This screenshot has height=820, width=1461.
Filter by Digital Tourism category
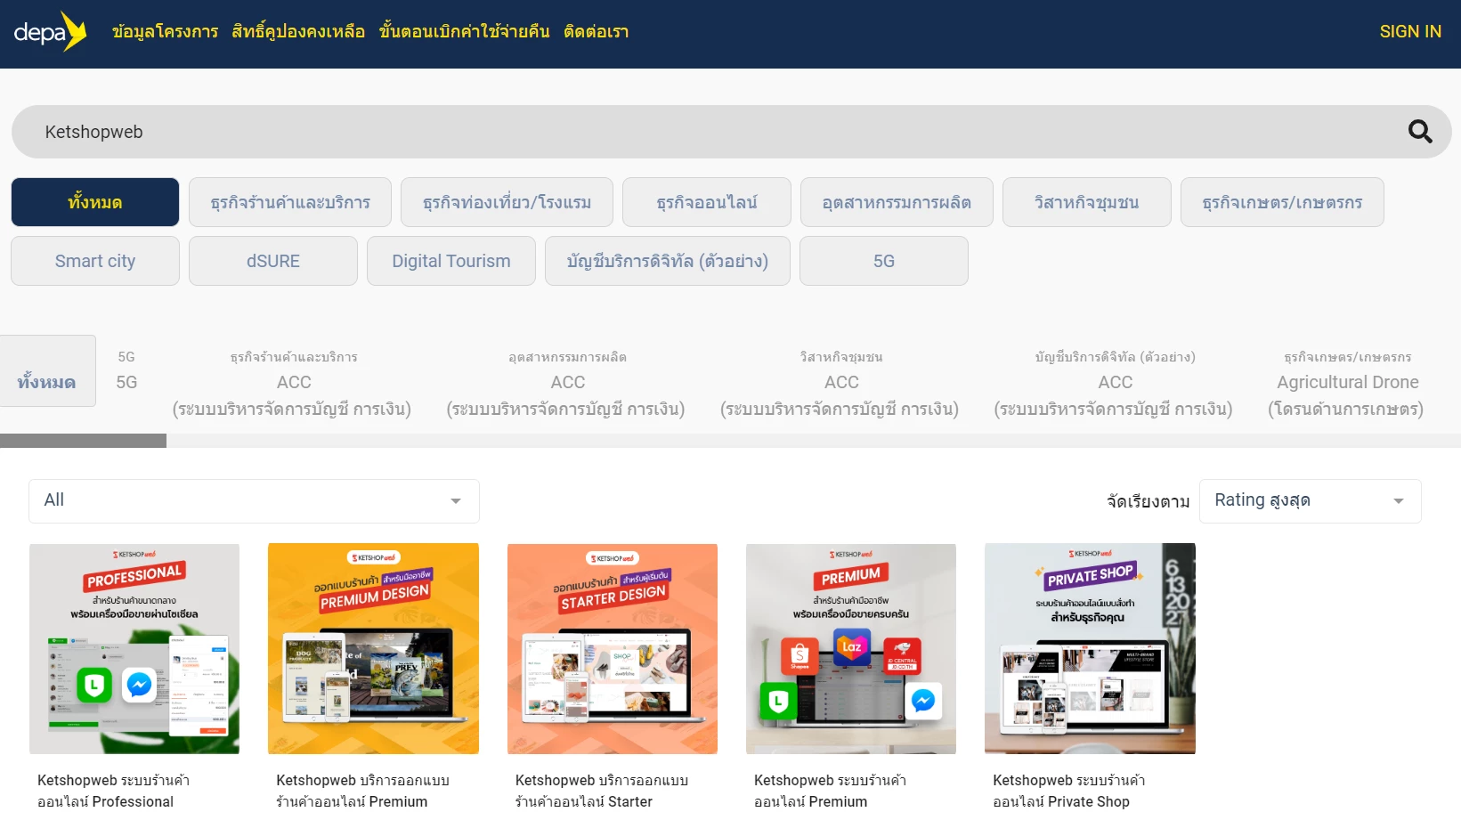pyautogui.click(x=451, y=261)
